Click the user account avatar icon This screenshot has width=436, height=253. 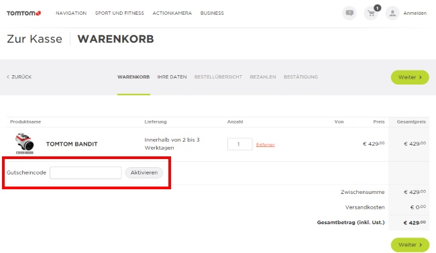pyautogui.click(x=392, y=13)
